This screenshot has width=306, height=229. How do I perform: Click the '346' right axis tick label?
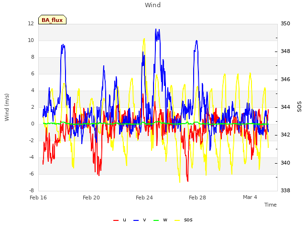(x=285, y=80)
